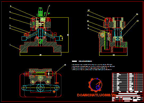Click the red hatched circular pin in the right view
This screenshot has height=103, width=144.
tap(103, 35)
